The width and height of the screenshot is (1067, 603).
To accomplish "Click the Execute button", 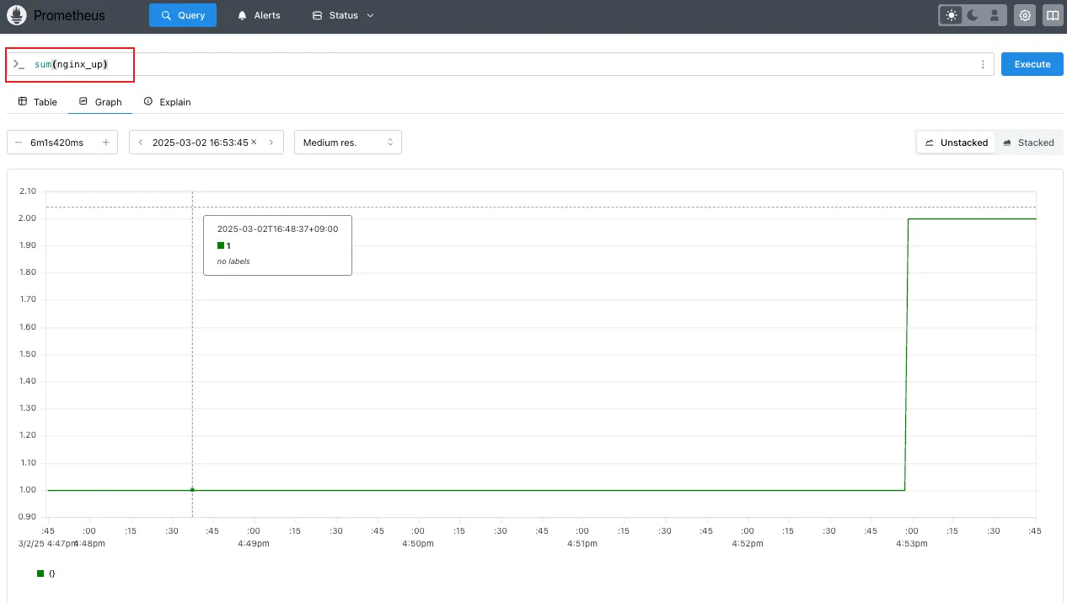I will pos(1032,64).
